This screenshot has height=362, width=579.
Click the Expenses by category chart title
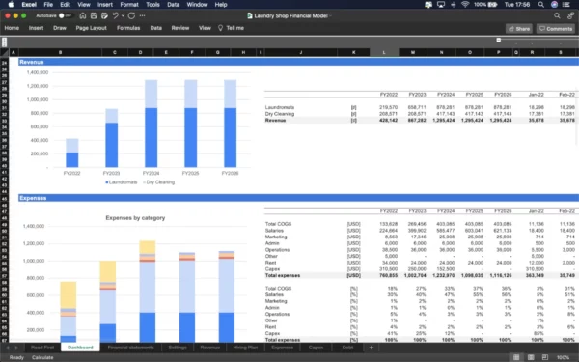[135, 218]
